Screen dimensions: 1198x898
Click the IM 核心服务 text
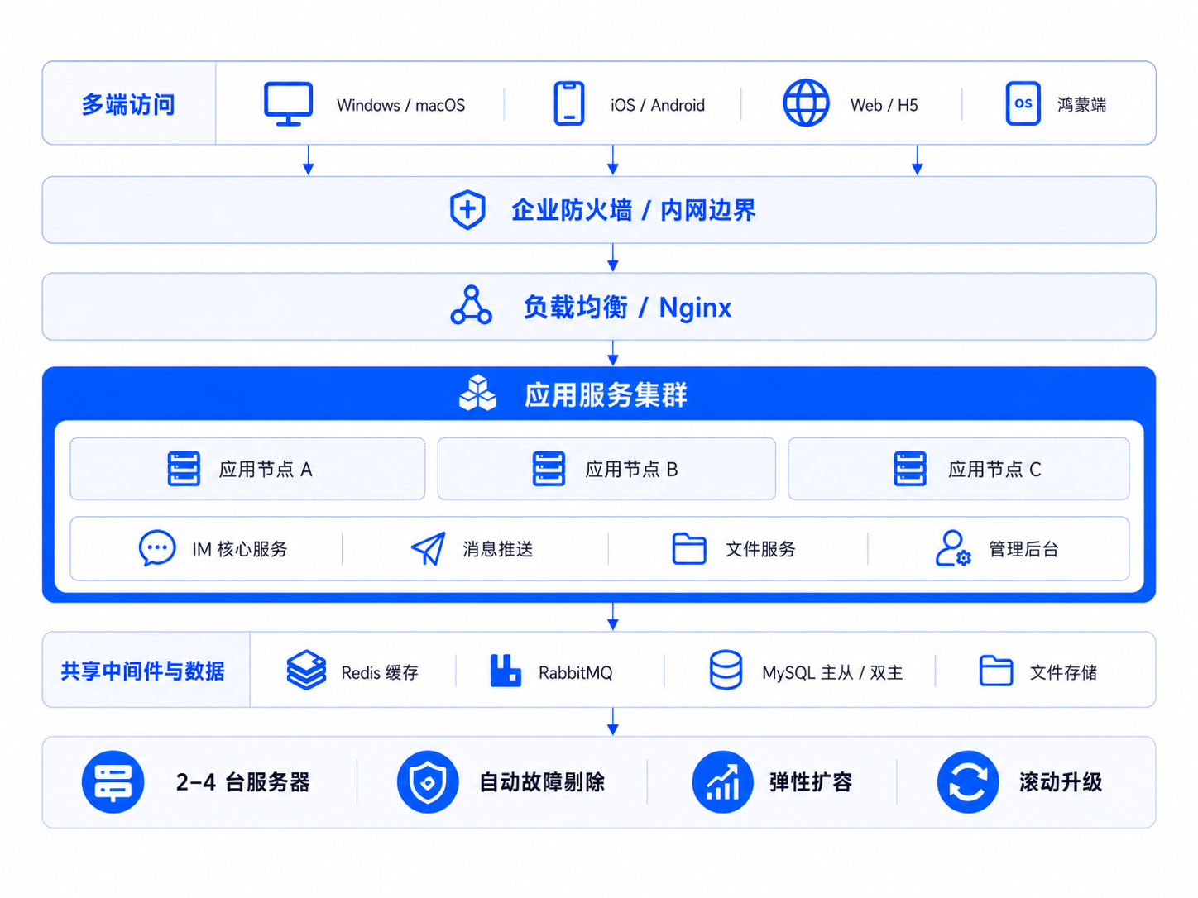click(x=240, y=549)
